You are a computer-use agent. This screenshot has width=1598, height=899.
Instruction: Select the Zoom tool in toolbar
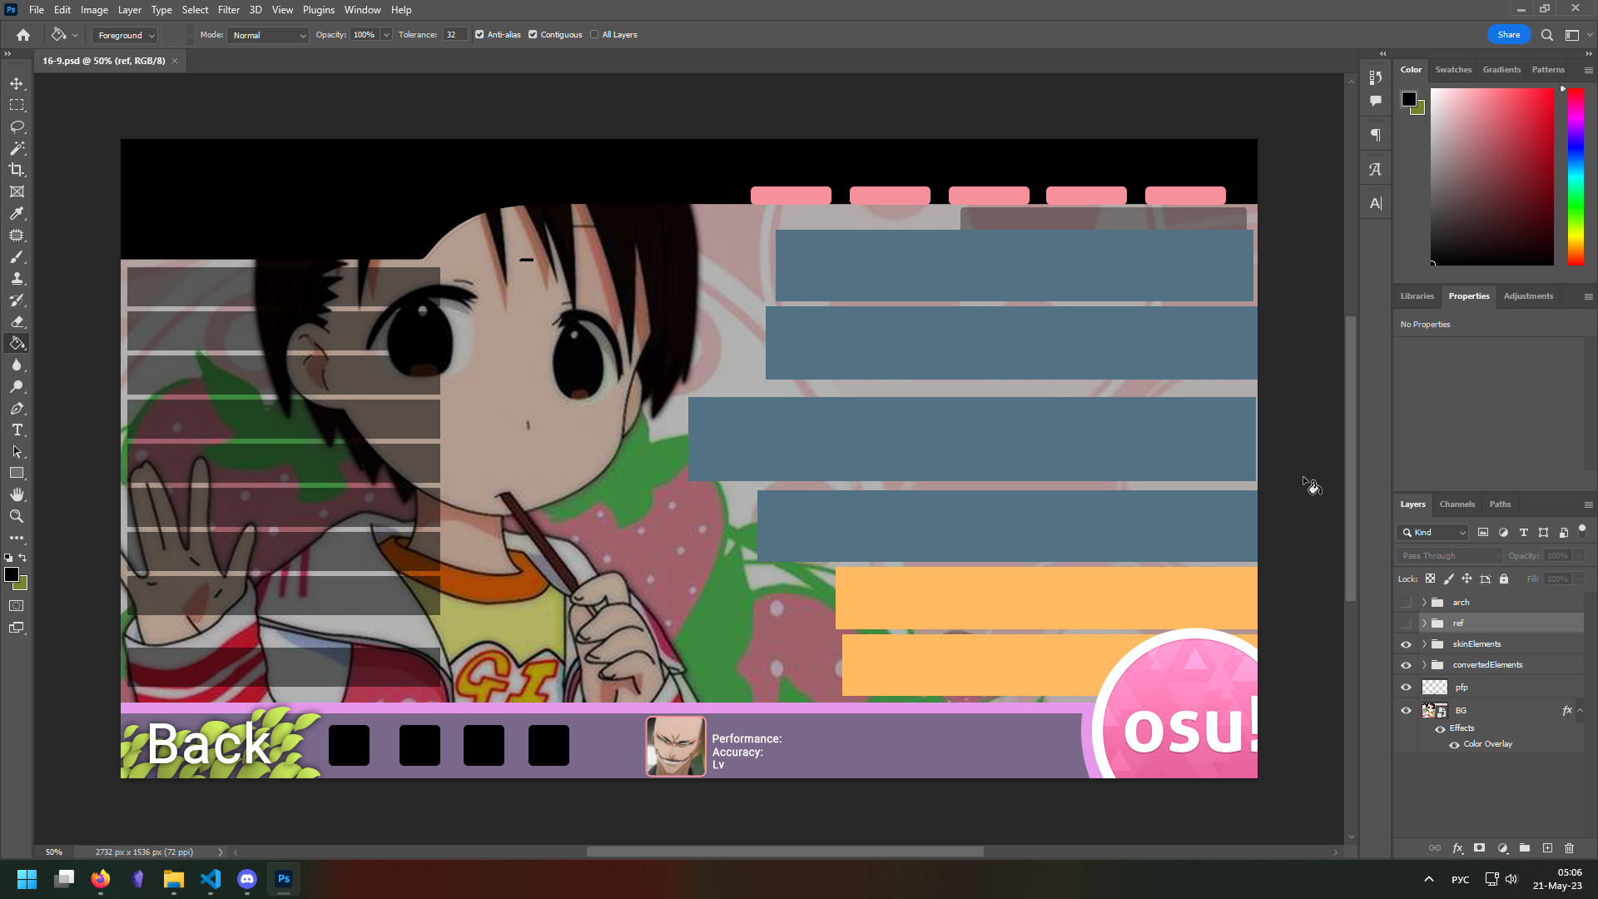tap(17, 516)
